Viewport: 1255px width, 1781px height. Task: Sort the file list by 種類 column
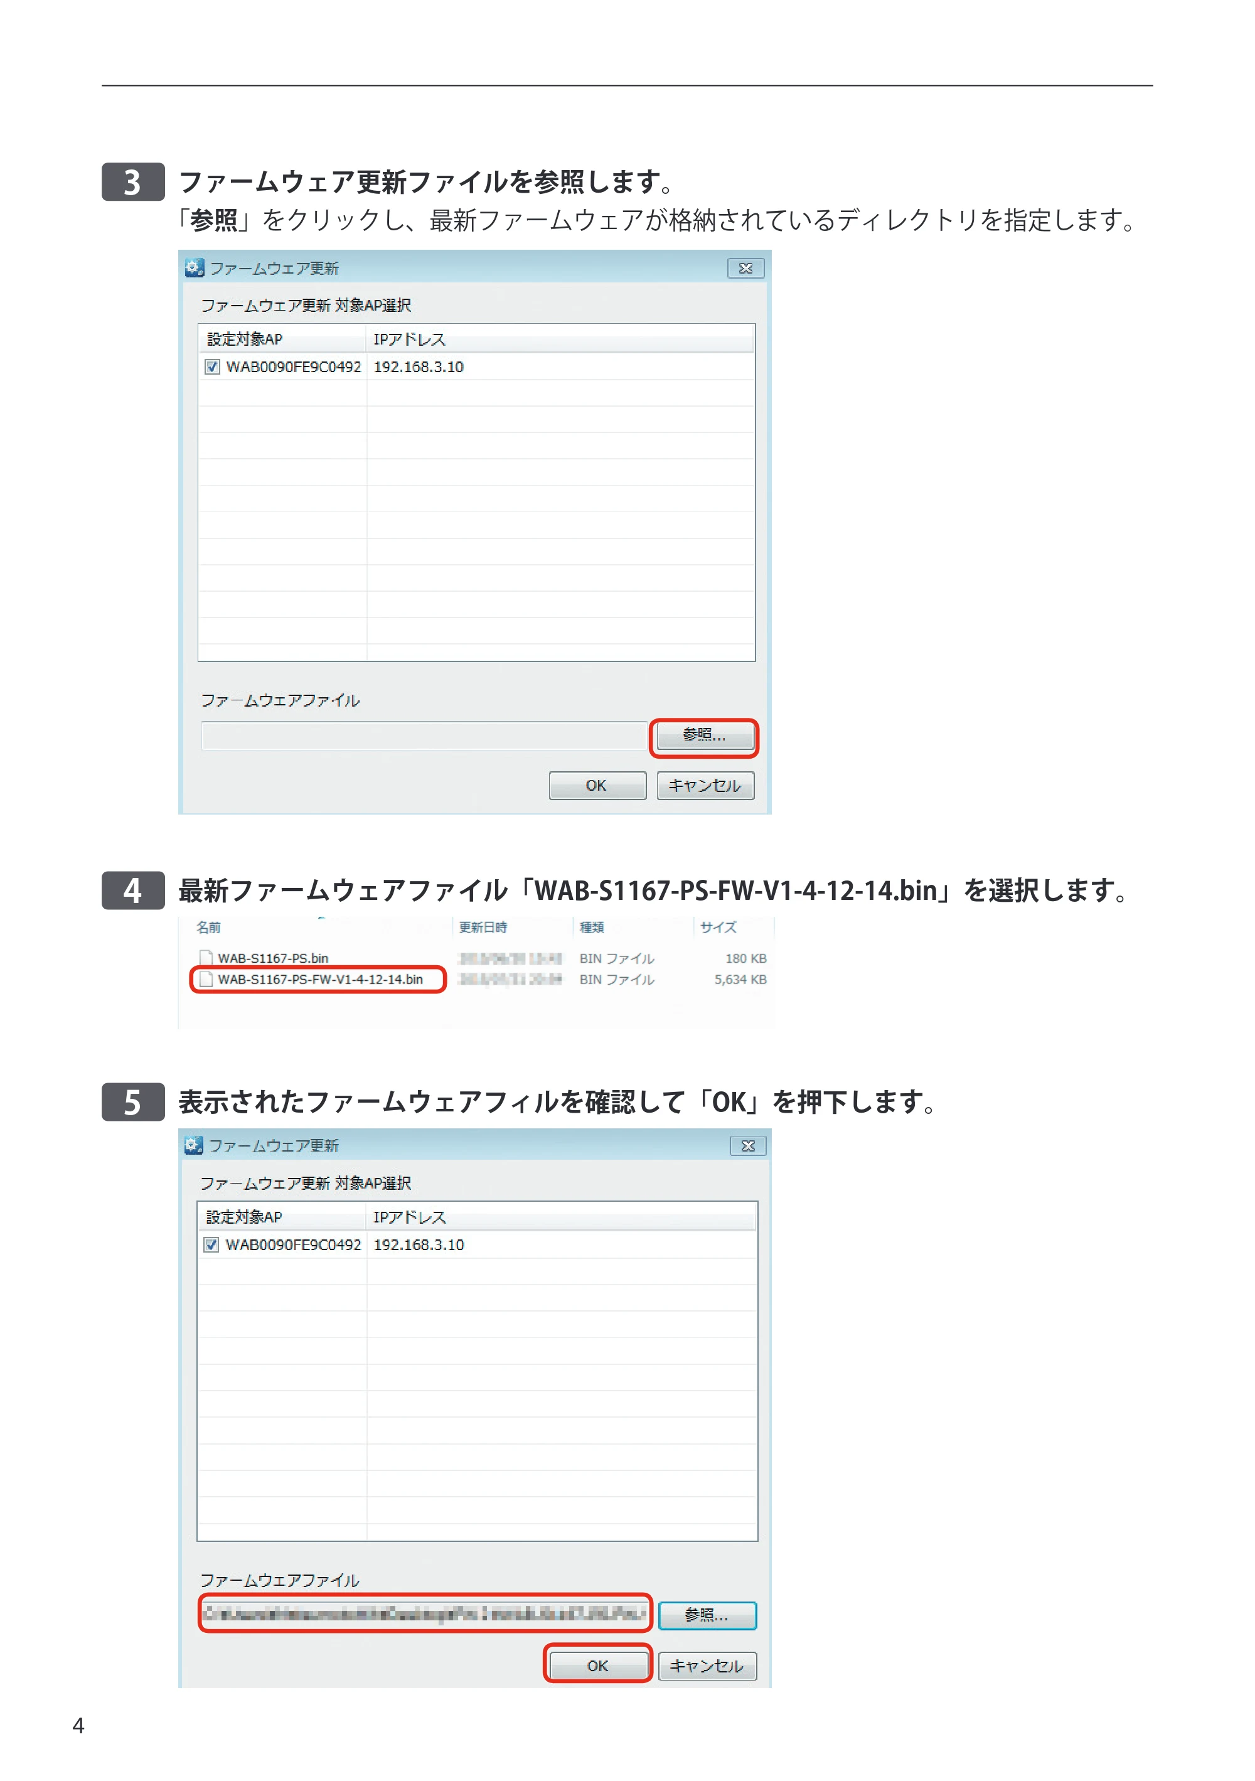coord(591,928)
